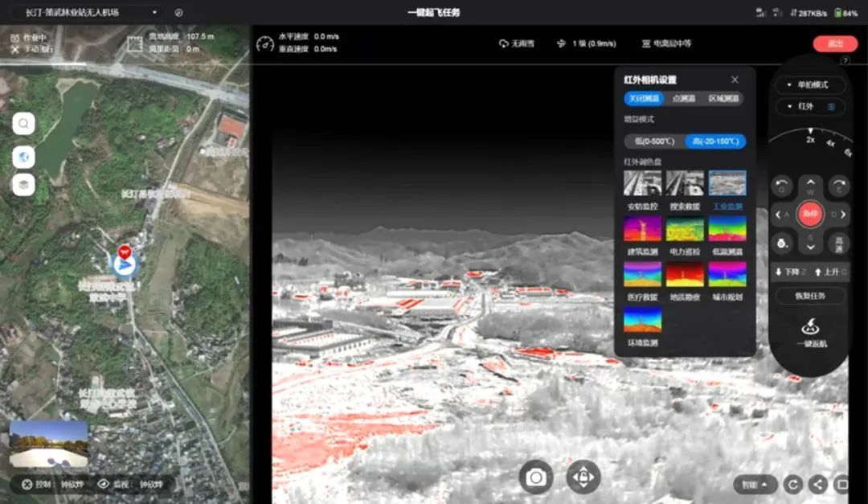Click the rotate right E button
Image resolution: width=868 pixels, height=504 pixels.
(839, 186)
